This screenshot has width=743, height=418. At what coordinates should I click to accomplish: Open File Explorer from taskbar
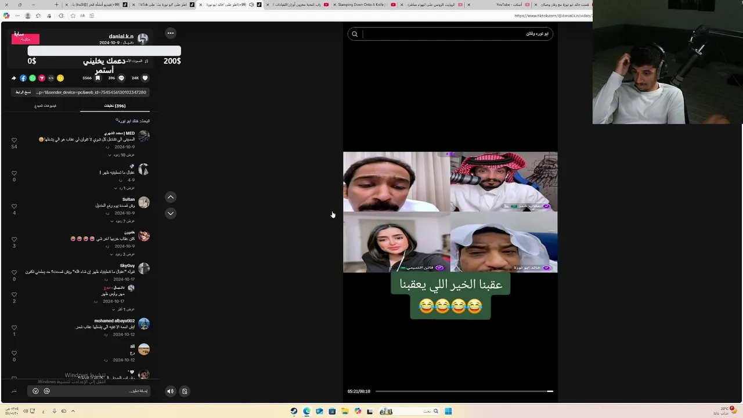(345, 411)
